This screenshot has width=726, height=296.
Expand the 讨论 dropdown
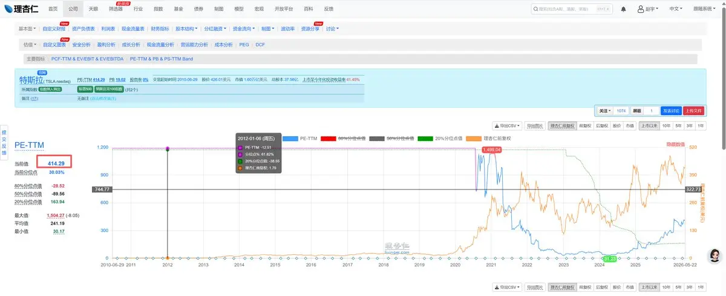point(332,28)
